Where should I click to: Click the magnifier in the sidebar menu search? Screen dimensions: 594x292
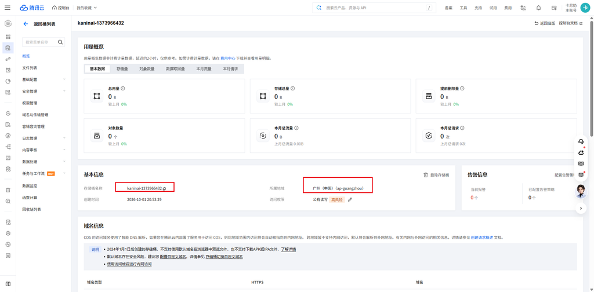[x=60, y=42]
